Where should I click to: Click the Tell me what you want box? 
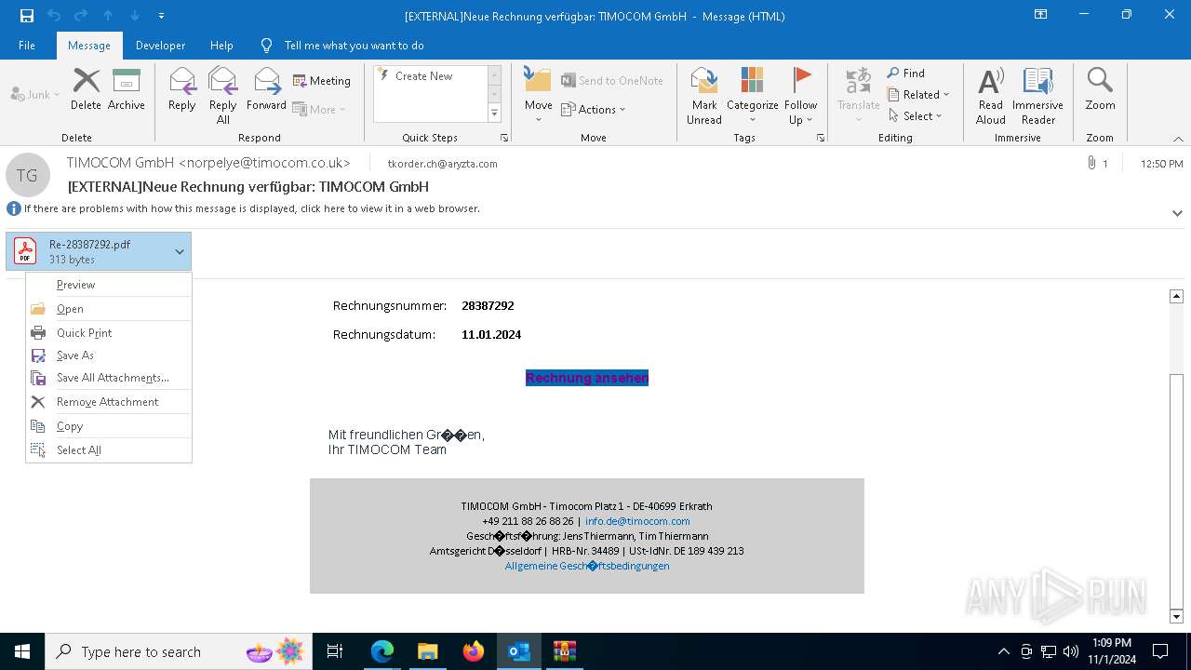click(x=354, y=45)
